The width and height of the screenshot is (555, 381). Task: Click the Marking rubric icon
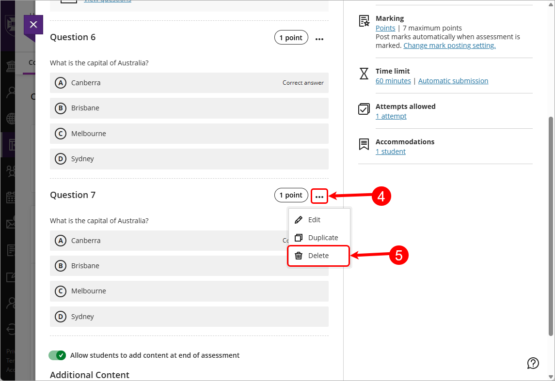click(x=364, y=21)
